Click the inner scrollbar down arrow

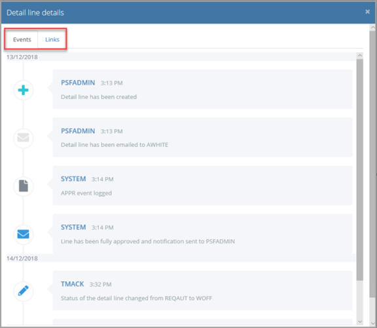pos(360,321)
